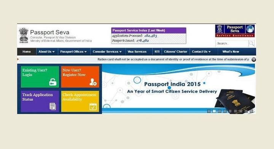The image size is (274, 149).
Task: Select the second banner slide indicator
Action: [x=214, y=111]
